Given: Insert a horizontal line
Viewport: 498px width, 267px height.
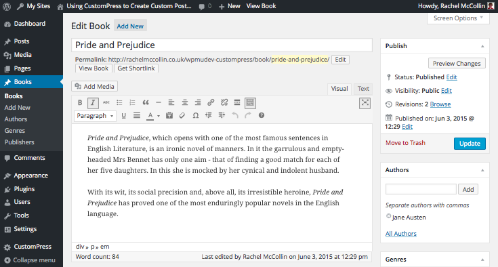Looking at the screenshot, I should tap(159, 102).
